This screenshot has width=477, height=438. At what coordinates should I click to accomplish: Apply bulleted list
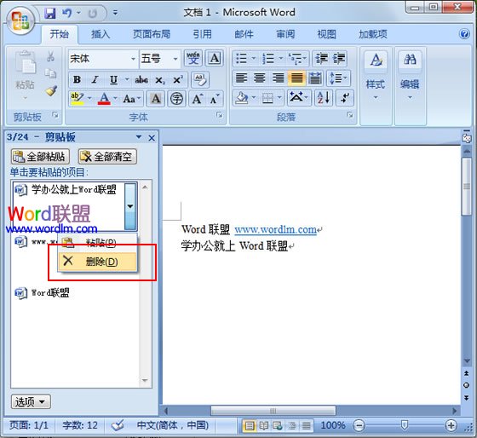point(242,58)
